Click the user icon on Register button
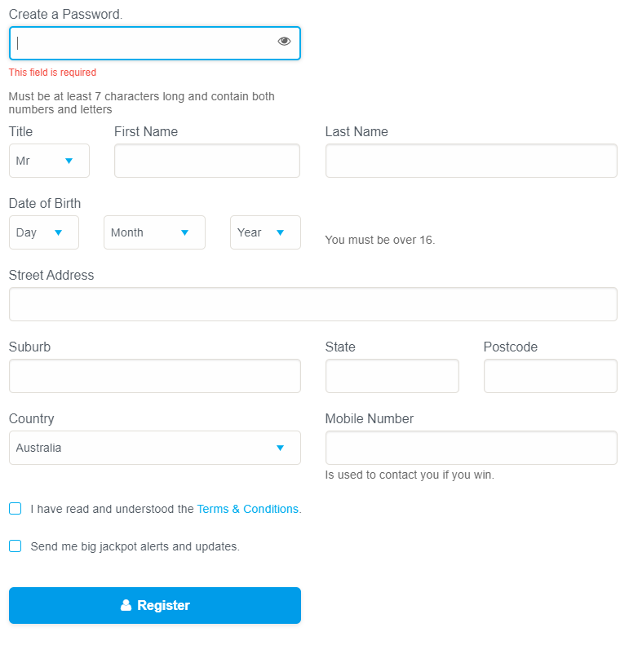629x654 pixels. 126,605
